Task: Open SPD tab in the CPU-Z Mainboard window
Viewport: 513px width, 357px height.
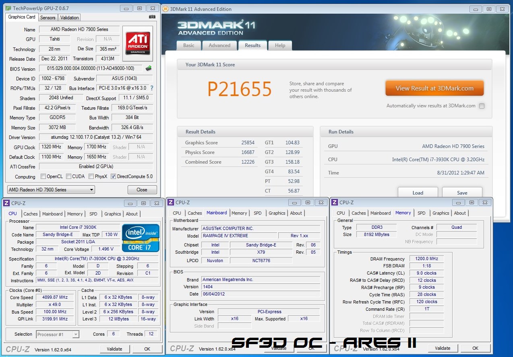Action: 258,213
